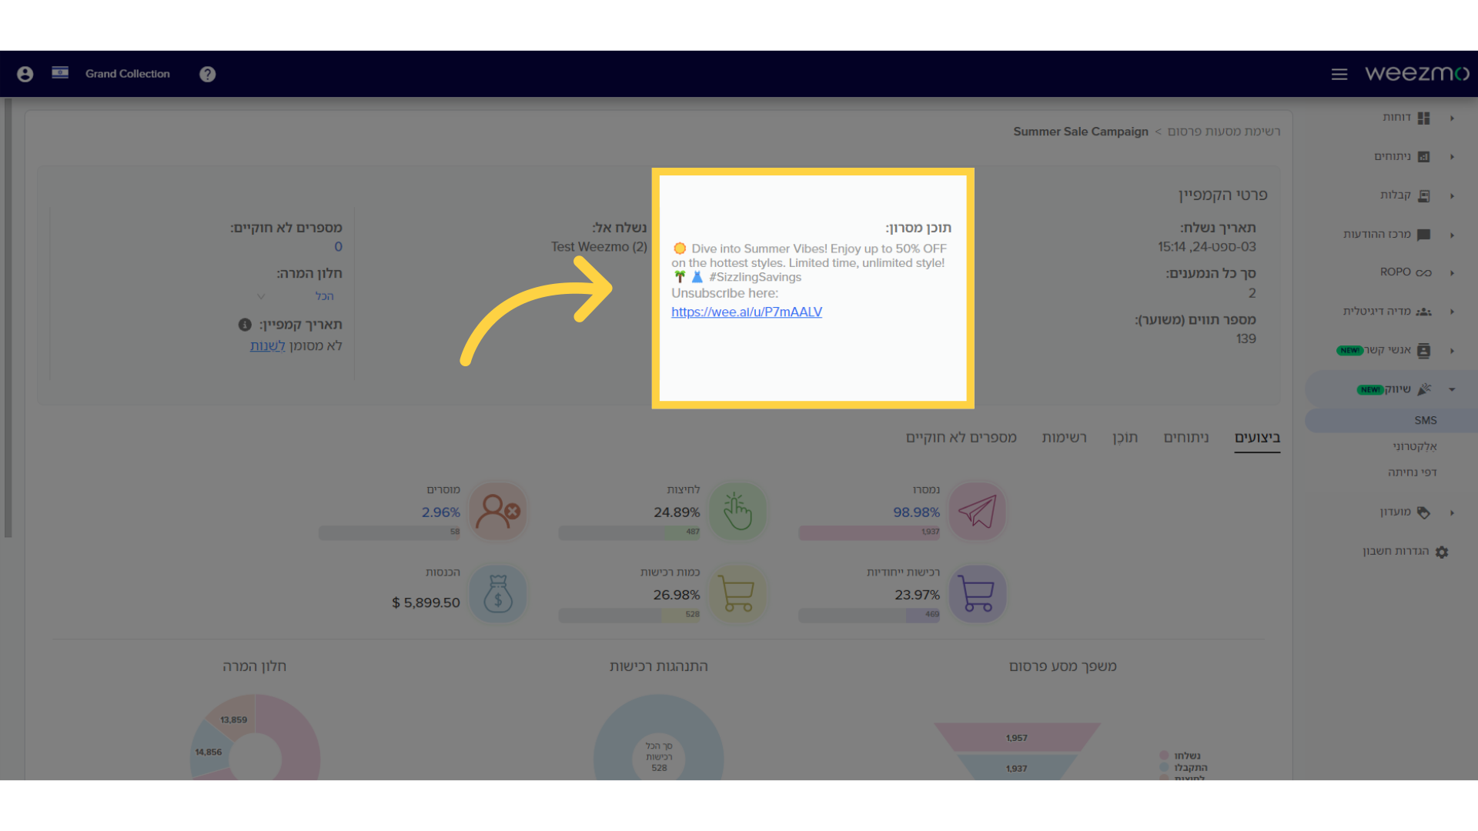Click the 2.96% unsubscribed value
The image size is (1478, 831).
440,512
